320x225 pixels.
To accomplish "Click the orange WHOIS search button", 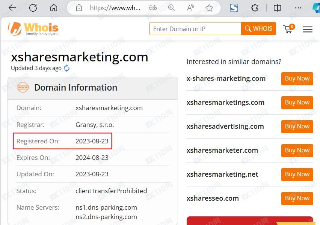I will click(x=258, y=29).
